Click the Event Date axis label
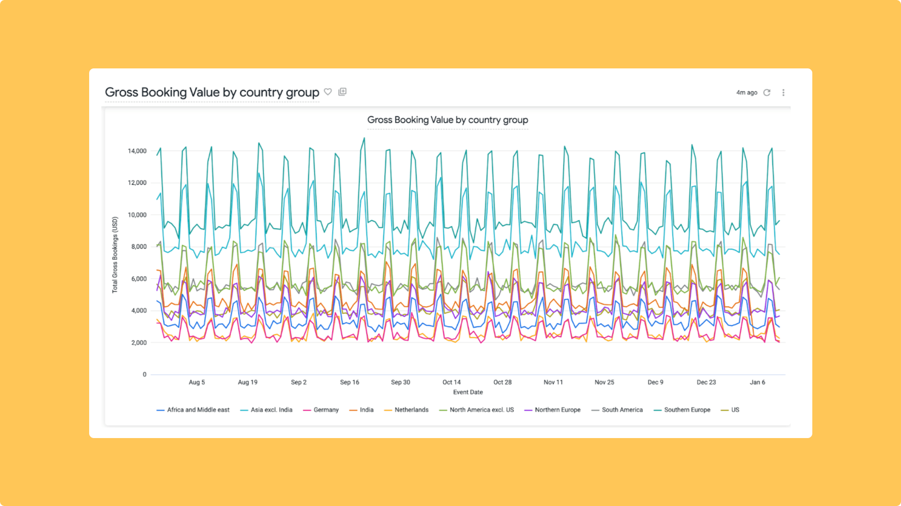Viewport: 901px width, 506px height. point(467,392)
